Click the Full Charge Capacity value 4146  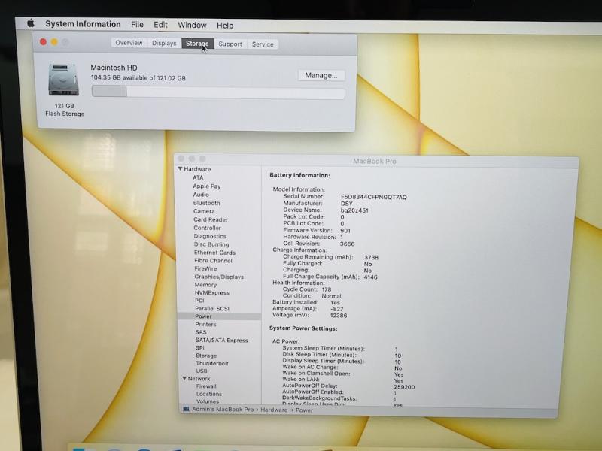pyautogui.click(x=370, y=277)
